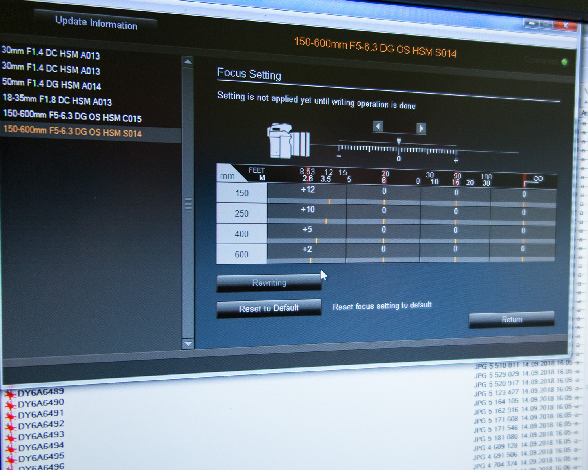Click the lens list scroll up arrow
The height and width of the screenshot is (470, 588).
coord(188,62)
